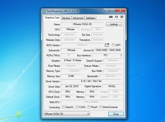Click the BIOS Version Unknown field

pyautogui.click(x=82, y=45)
